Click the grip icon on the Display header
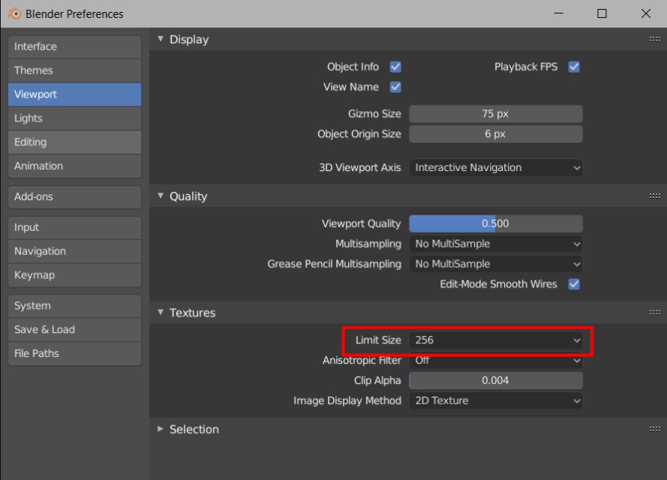 (654, 39)
